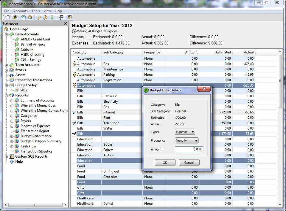
Task: Open the Tools menu
Action: click(35, 11)
